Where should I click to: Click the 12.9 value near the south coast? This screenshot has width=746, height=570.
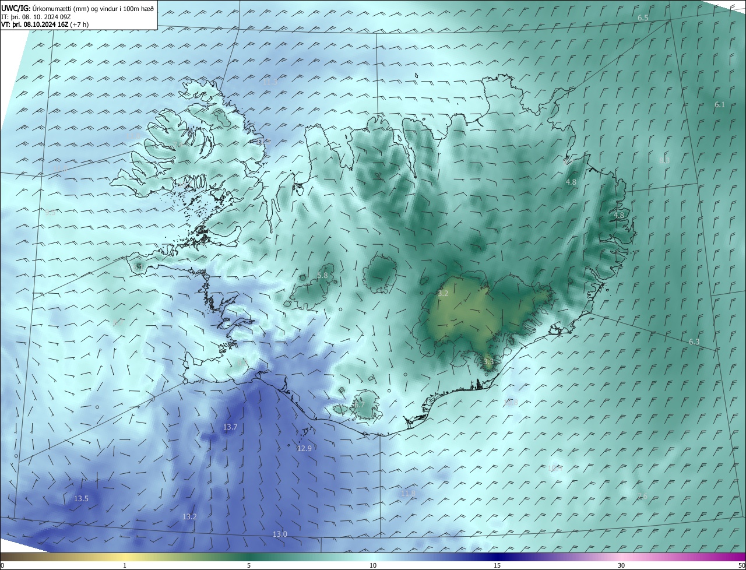pos(304,448)
